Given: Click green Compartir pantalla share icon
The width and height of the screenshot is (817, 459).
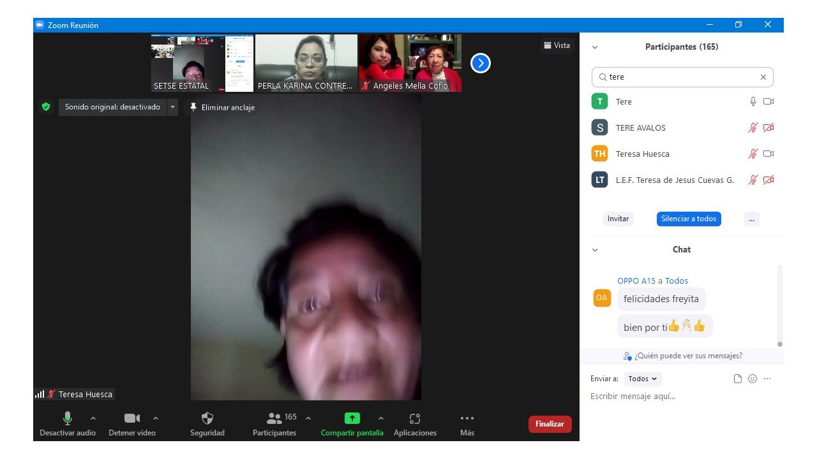Looking at the screenshot, I should (352, 418).
